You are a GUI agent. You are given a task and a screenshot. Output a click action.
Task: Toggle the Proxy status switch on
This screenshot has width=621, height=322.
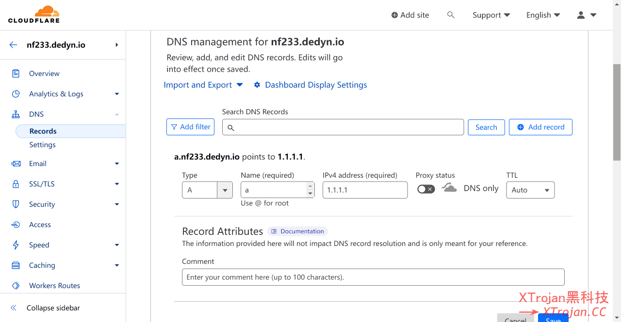pos(426,189)
